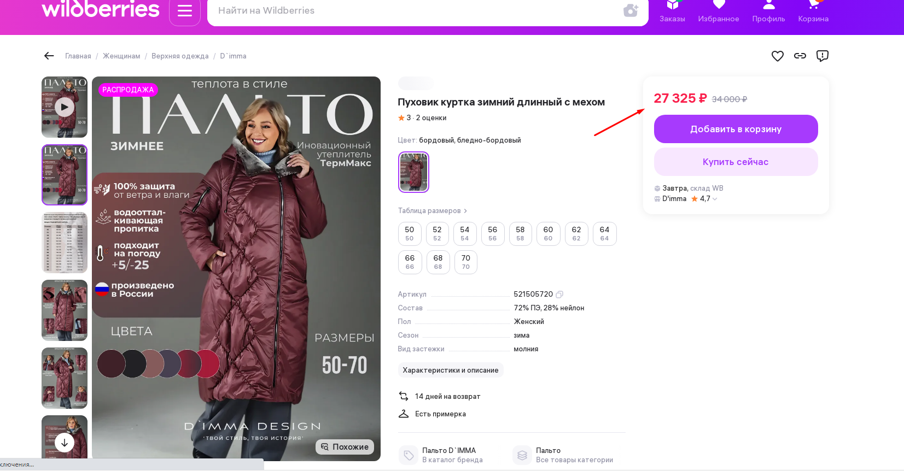Copy product link with chain icon
The width and height of the screenshot is (904, 471).
[x=800, y=56]
